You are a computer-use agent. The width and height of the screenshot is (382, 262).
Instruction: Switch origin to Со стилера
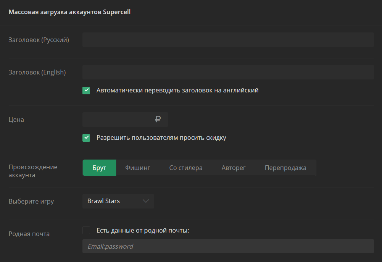pyautogui.click(x=186, y=168)
